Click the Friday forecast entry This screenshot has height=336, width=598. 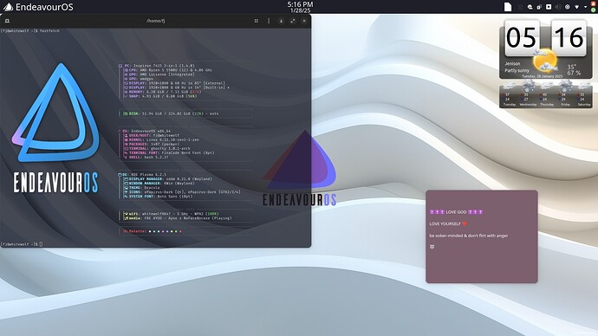pyautogui.click(x=565, y=94)
